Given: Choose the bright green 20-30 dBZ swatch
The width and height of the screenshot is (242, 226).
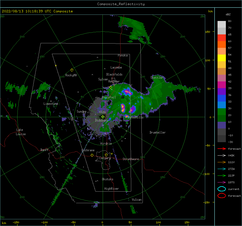Looking at the screenshot, I should pos(222,112).
